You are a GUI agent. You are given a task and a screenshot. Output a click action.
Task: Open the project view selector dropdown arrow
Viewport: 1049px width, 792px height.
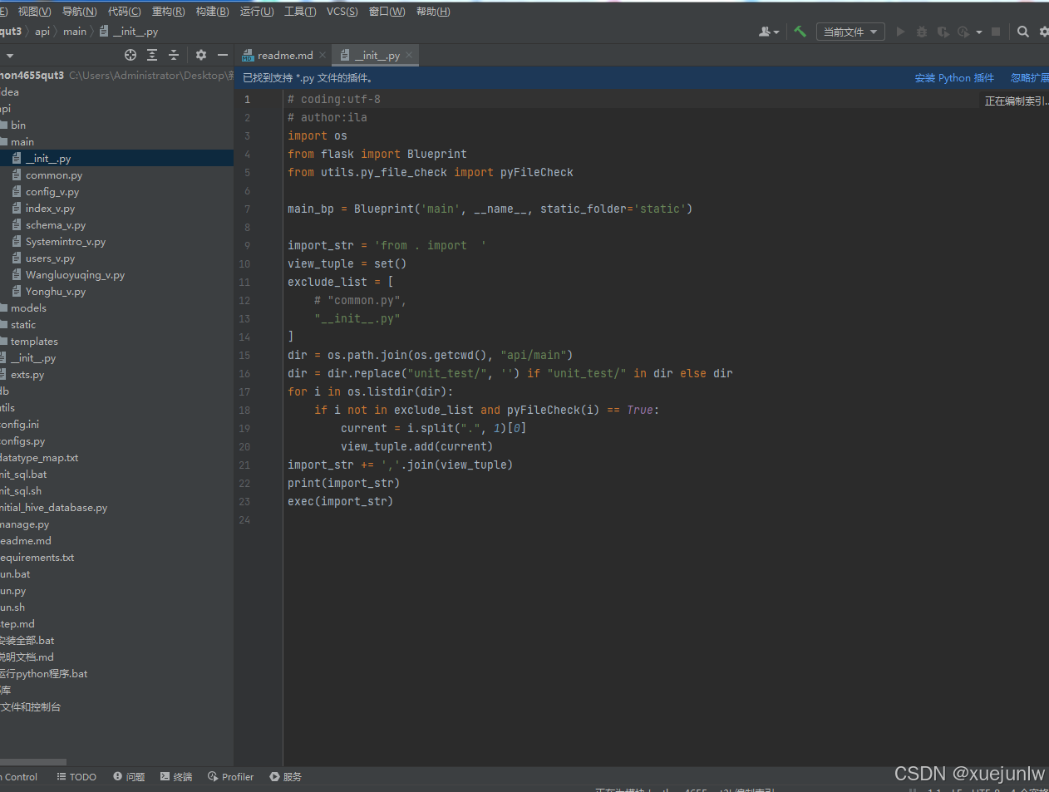(9, 56)
